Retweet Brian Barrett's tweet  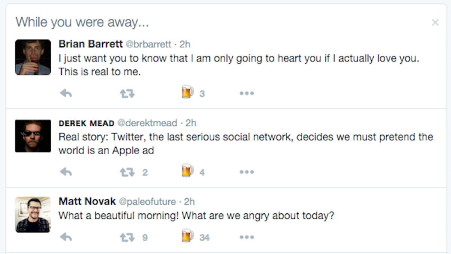pyautogui.click(x=127, y=93)
